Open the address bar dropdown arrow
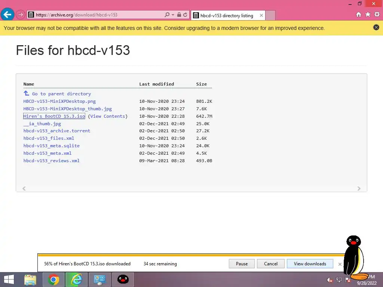 (173, 15)
